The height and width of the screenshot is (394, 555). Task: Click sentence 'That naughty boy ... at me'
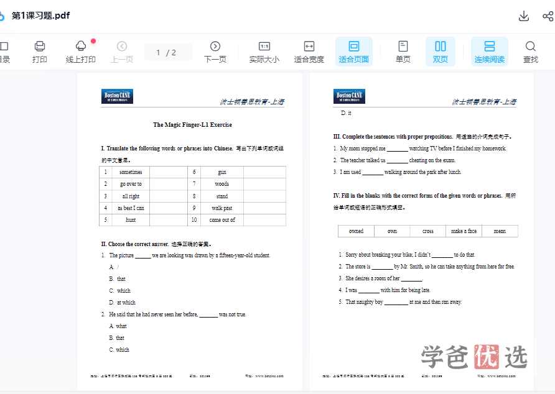pyautogui.click(x=400, y=302)
